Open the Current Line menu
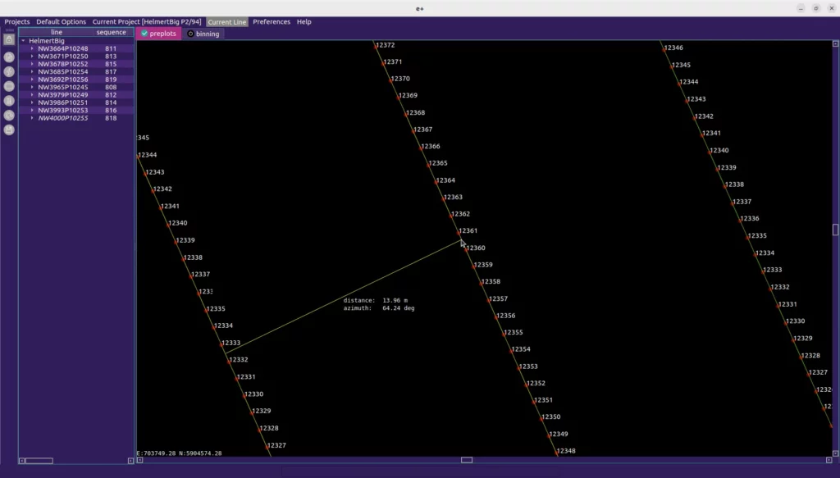Image resolution: width=840 pixels, height=478 pixels. 227,22
